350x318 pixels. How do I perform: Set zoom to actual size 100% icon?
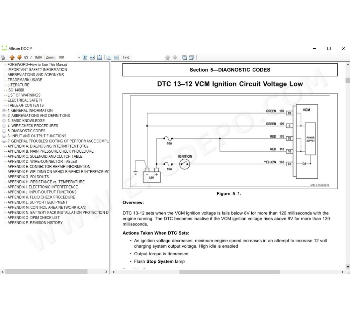pos(85,57)
